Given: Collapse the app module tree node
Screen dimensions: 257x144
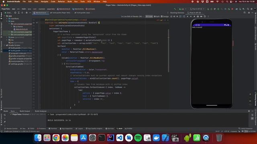Looking at the screenshot, I should [5, 16].
